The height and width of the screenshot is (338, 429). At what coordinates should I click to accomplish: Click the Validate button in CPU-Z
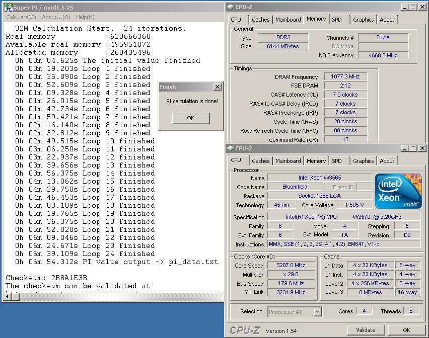click(366, 330)
